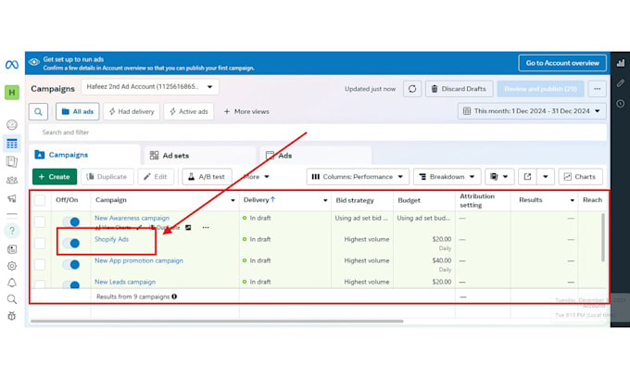Screen dimensions: 630x379
Task: Open Ads reporting pages icon in sidebar
Action: tap(12, 161)
